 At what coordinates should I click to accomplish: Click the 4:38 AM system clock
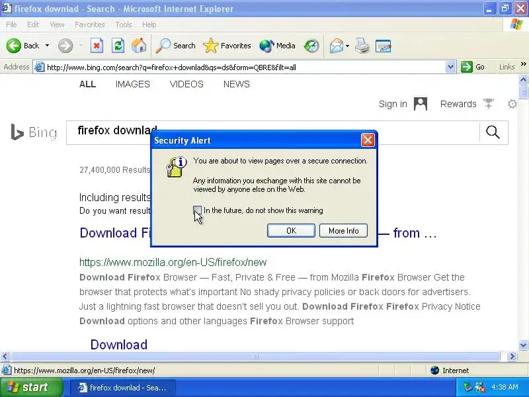505,387
